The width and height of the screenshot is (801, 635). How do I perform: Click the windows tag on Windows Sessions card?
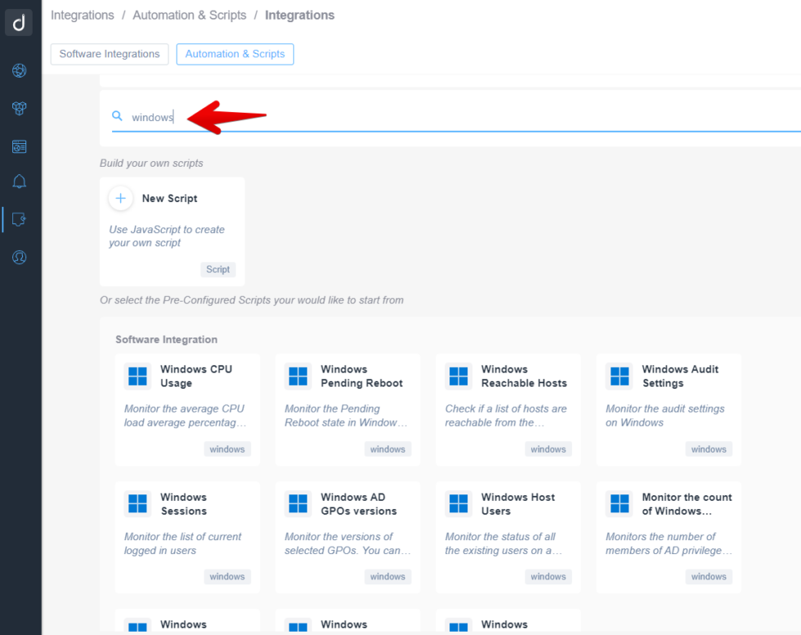pyautogui.click(x=226, y=576)
